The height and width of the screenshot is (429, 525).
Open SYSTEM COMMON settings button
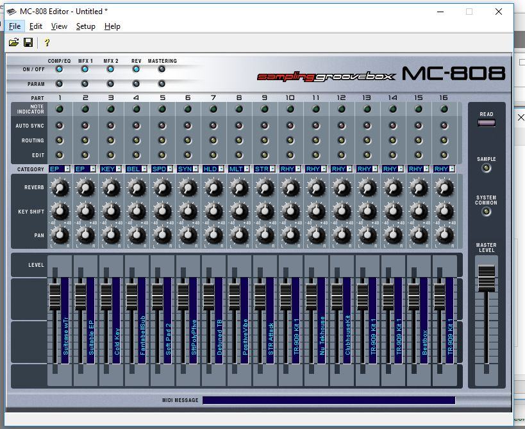pos(486,212)
